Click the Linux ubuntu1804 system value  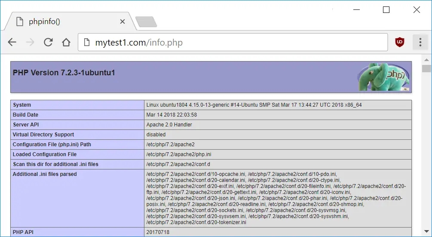254,105
